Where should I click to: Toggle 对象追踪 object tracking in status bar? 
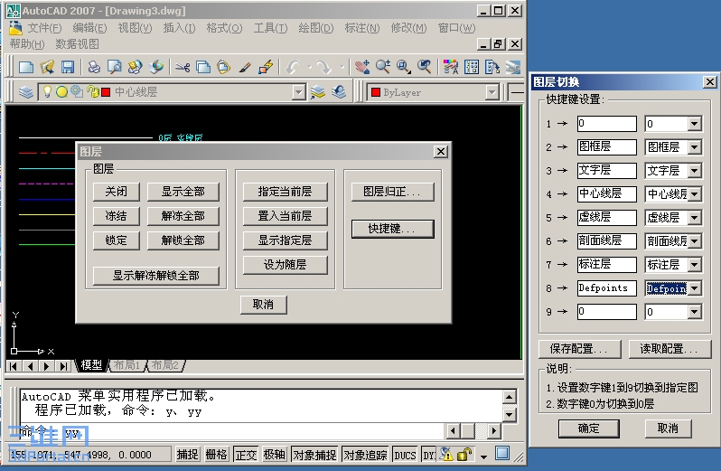click(x=366, y=455)
